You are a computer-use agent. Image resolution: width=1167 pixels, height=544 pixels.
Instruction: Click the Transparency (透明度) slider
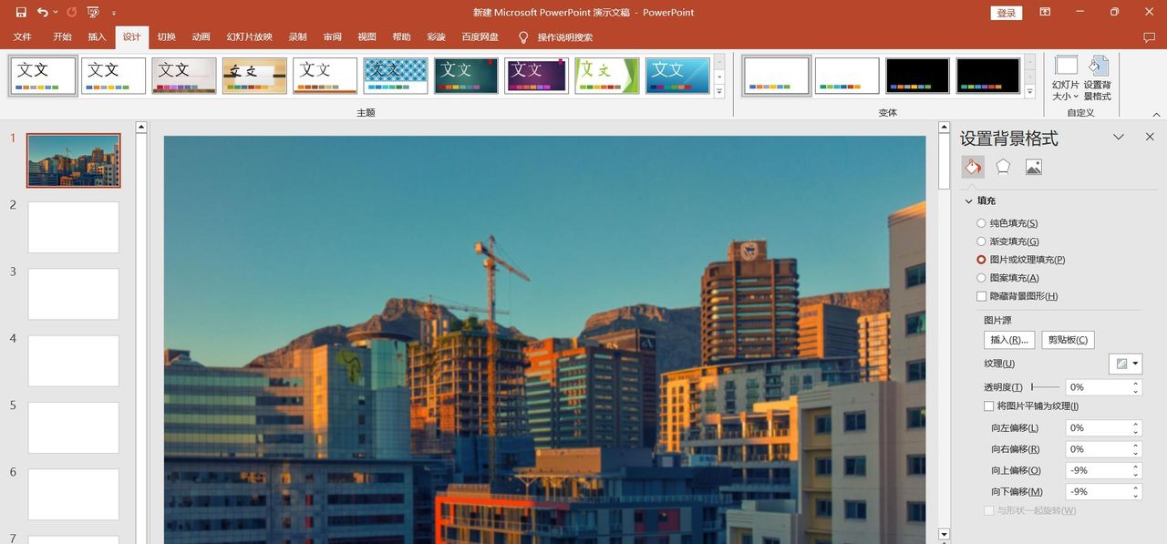[1045, 387]
